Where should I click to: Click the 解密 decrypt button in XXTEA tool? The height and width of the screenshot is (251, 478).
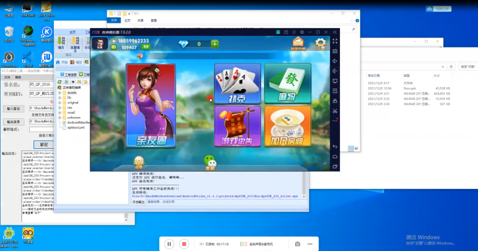(x=44, y=144)
